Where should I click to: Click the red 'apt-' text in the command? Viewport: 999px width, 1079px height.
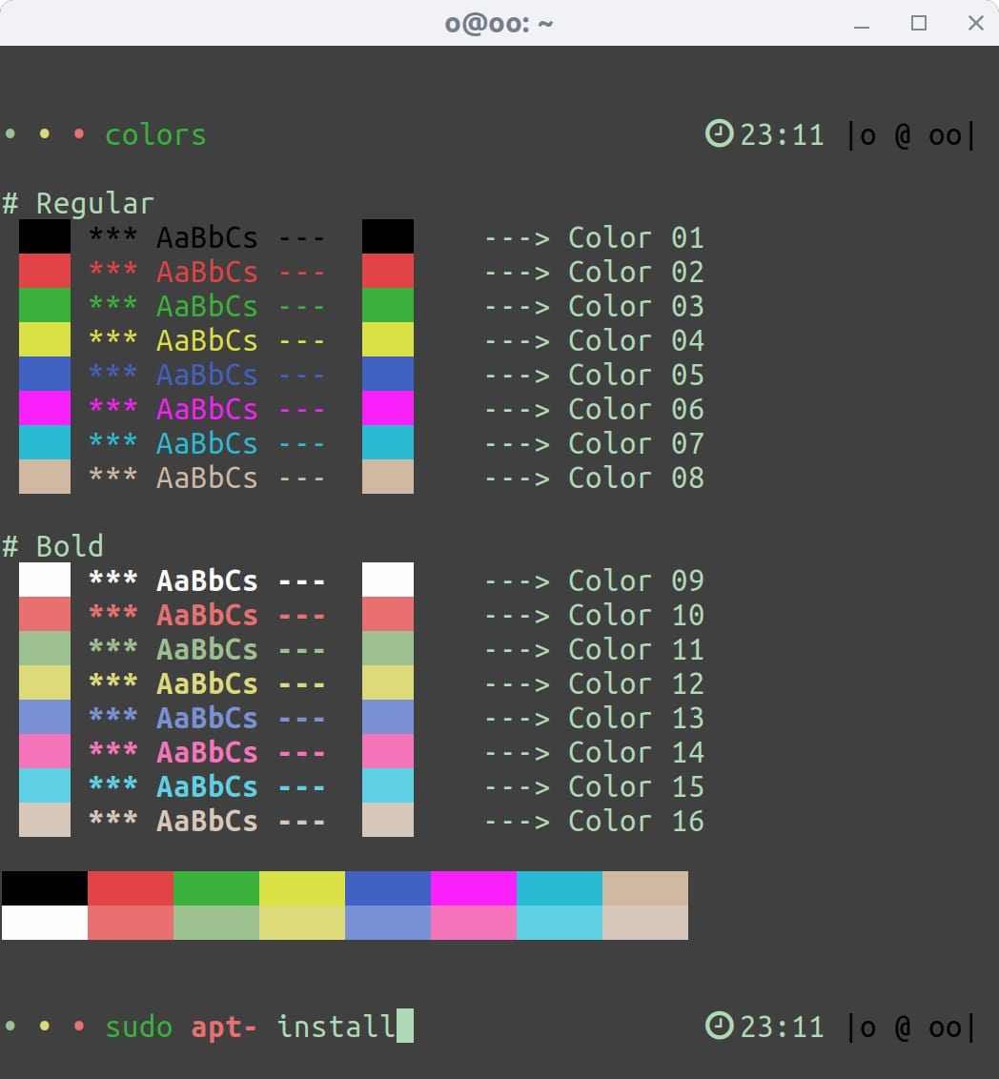224,1027
